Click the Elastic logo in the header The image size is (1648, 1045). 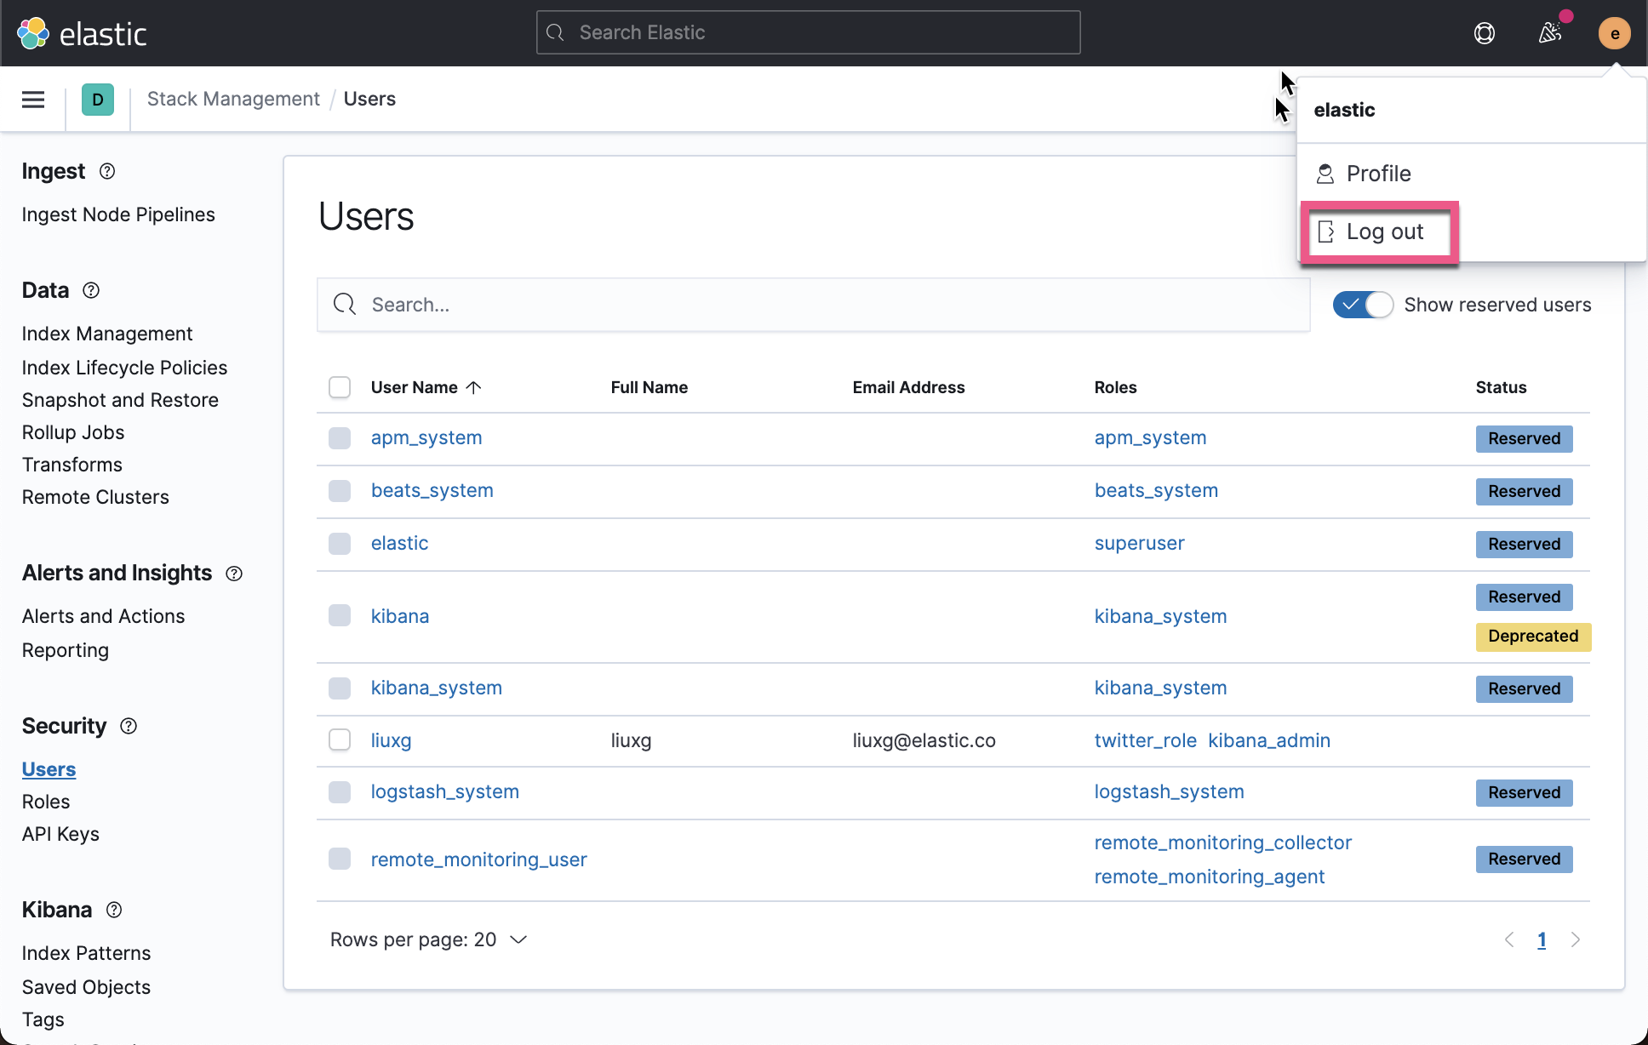click(82, 33)
